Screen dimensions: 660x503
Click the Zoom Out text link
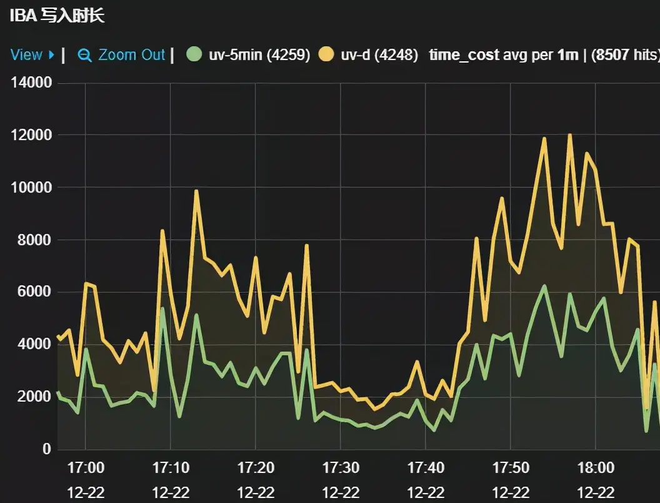[131, 55]
